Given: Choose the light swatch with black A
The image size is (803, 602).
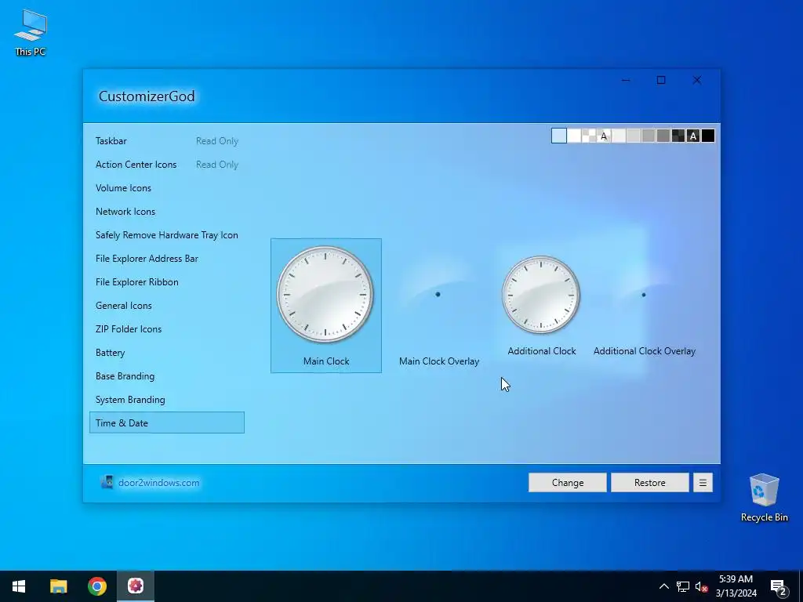Looking at the screenshot, I should 604,136.
